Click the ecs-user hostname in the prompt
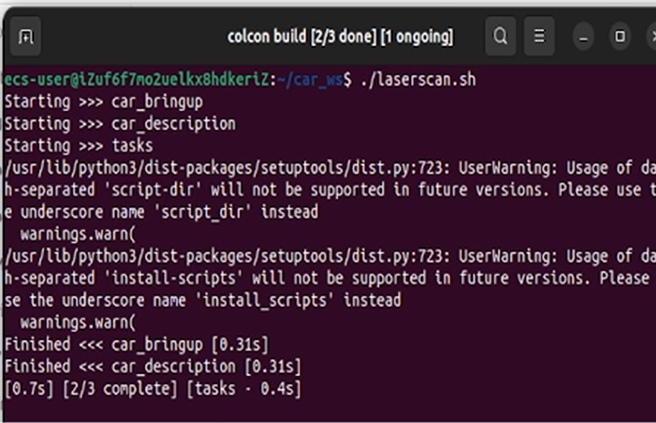This screenshot has width=656, height=423. click(136, 79)
